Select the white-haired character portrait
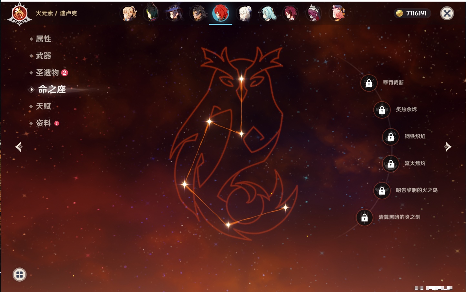 pos(244,13)
